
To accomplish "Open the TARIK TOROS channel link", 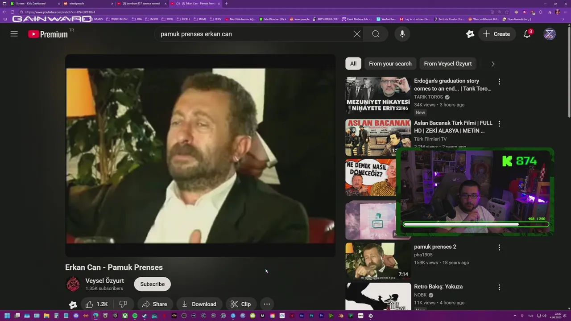I will coord(429,97).
